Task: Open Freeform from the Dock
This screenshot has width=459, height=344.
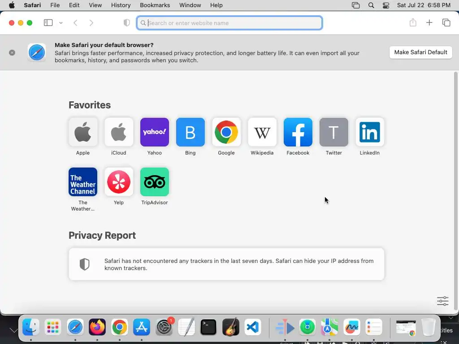Action: tap(351, 327)
